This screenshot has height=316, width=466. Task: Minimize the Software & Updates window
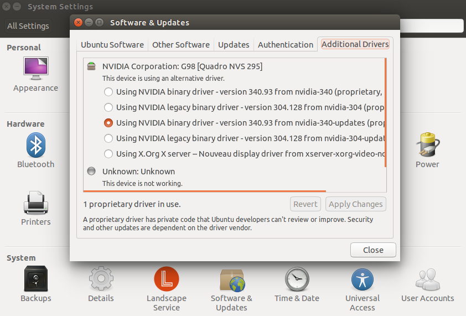pos(89,23)
